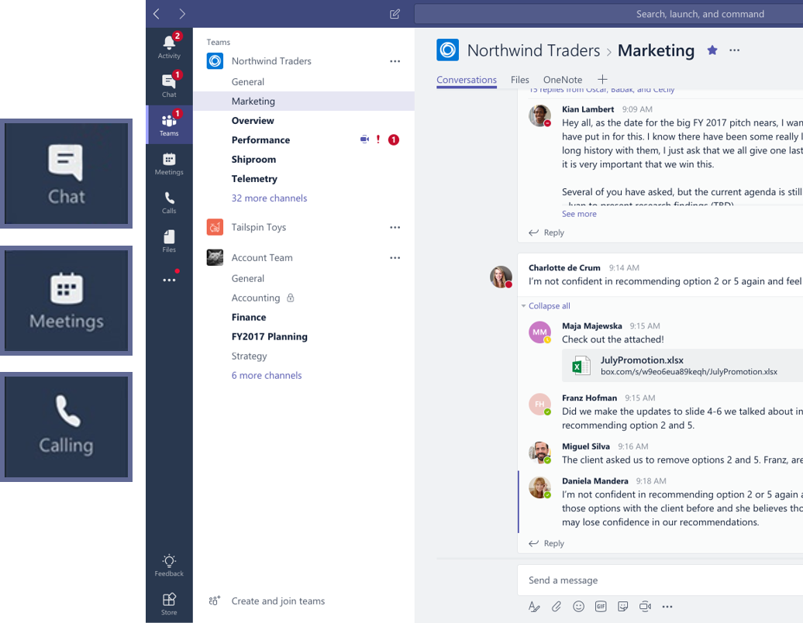
Task: Open Meetings in the narrow app bar
Action: [169, 163]
